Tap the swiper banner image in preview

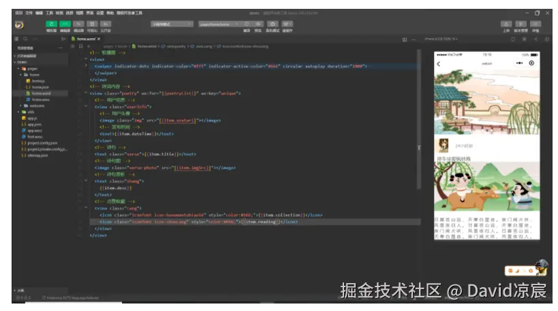(x=486, y=101)
